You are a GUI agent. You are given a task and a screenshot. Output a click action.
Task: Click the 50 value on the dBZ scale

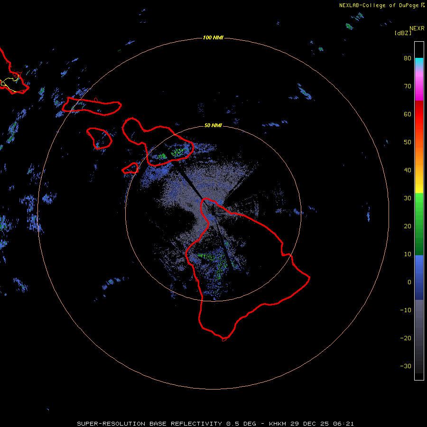tap(408, 142)
